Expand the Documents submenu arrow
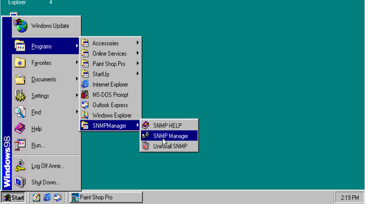365x204 pixels. point(77,79)
